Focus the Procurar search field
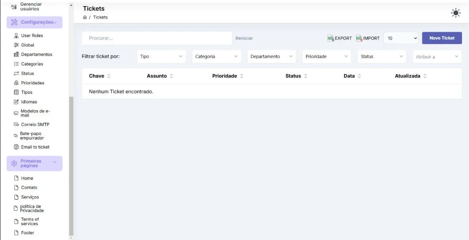This screenshot has width=469, height=240. click(x=157, y=38)
